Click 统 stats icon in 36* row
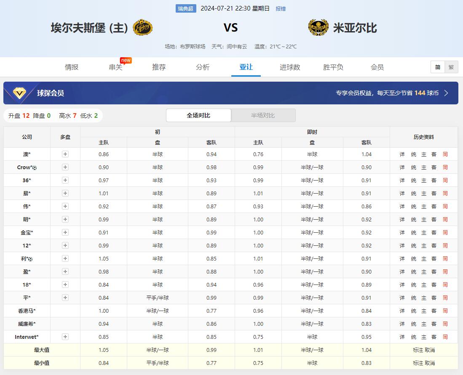The image size is (463, 375). (x=413, y=181)
